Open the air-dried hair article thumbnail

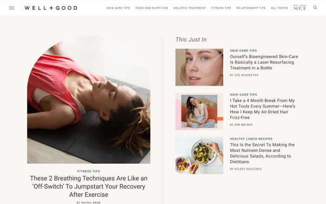pyautogui.click(x=199, y=111)
